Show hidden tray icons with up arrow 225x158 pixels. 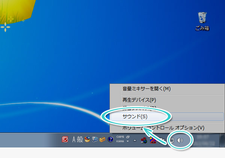(x=135, y=140)
